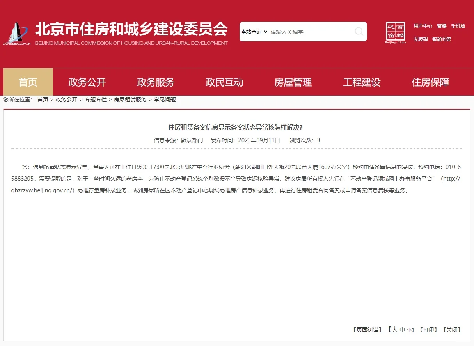Open the 用户中心 link
This screenshot has width=474, height=346.
(423, 26)
